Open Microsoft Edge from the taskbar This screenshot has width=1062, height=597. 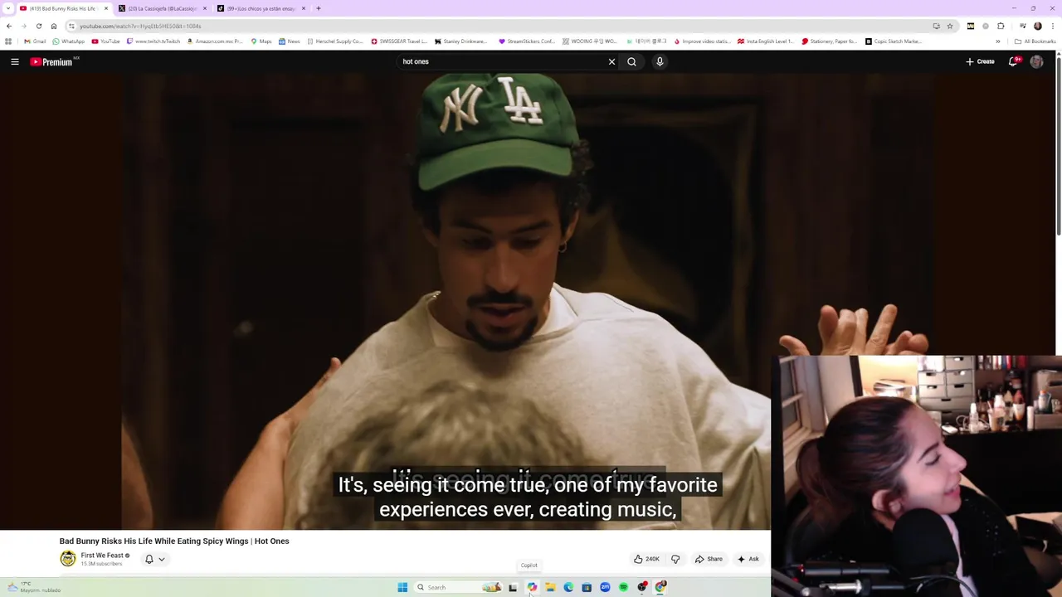[x=568, y=587]
